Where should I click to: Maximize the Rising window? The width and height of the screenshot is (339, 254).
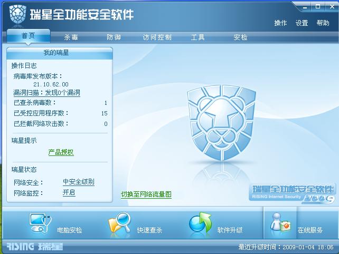[318, 7]
